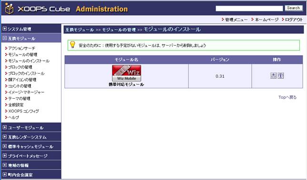307x180 pixels.
Task: Open 顔アイコンの管理 in the sidebar
Action: (22, 80)
